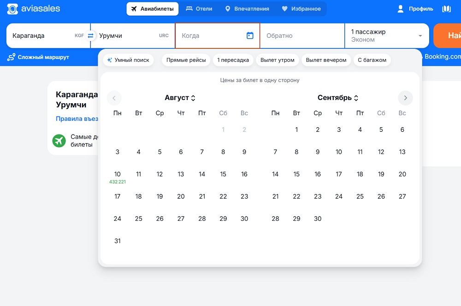Swap origin and destination cities
Viewport: 461px width, 306px height.
[90, 35]
